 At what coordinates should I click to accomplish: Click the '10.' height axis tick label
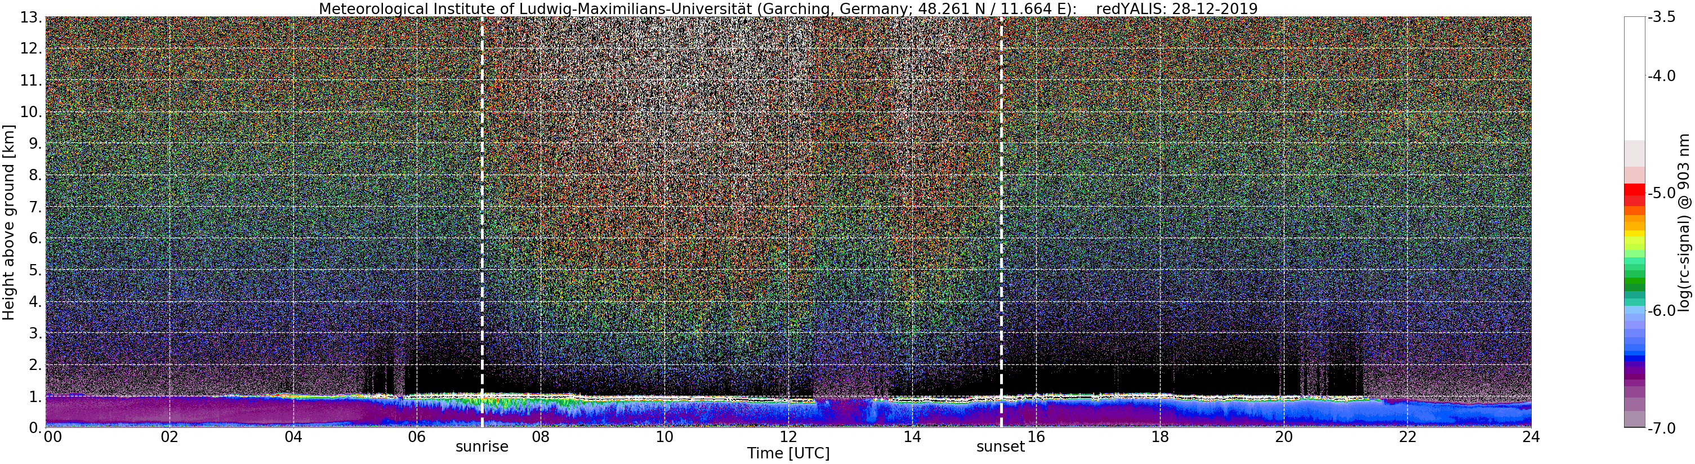click(x=31, y=112)
